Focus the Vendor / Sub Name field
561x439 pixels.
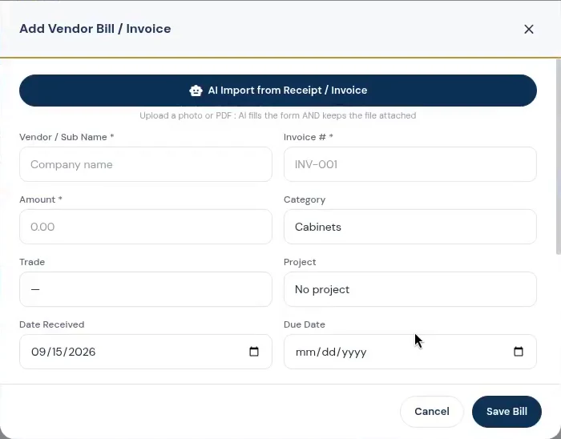pyautogui.click(x=146, y=164)
